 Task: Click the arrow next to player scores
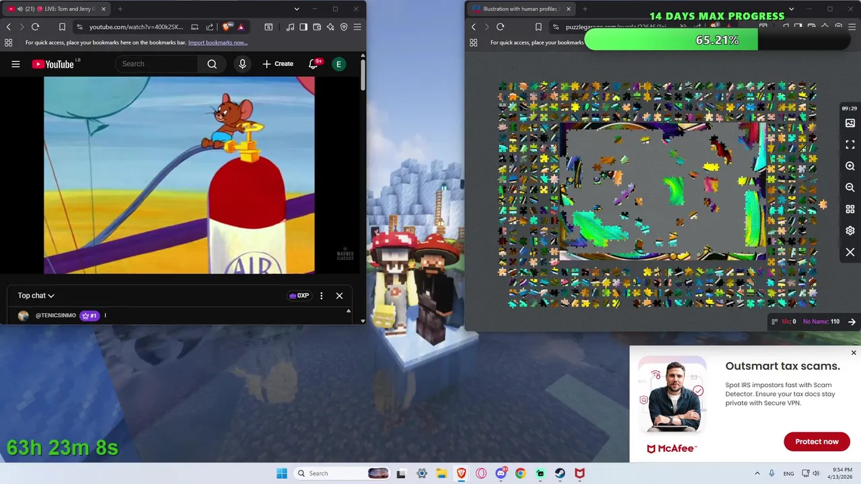[x=852, y=321]
